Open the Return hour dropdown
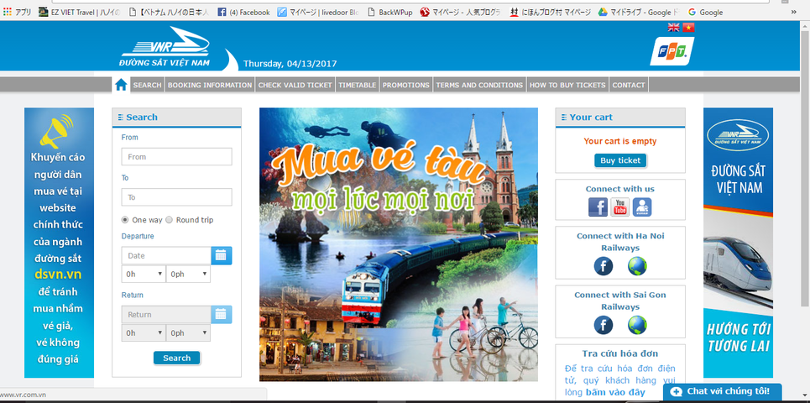Image resolution: width=810 pixels, height=403 pixels. click(143, 332)
